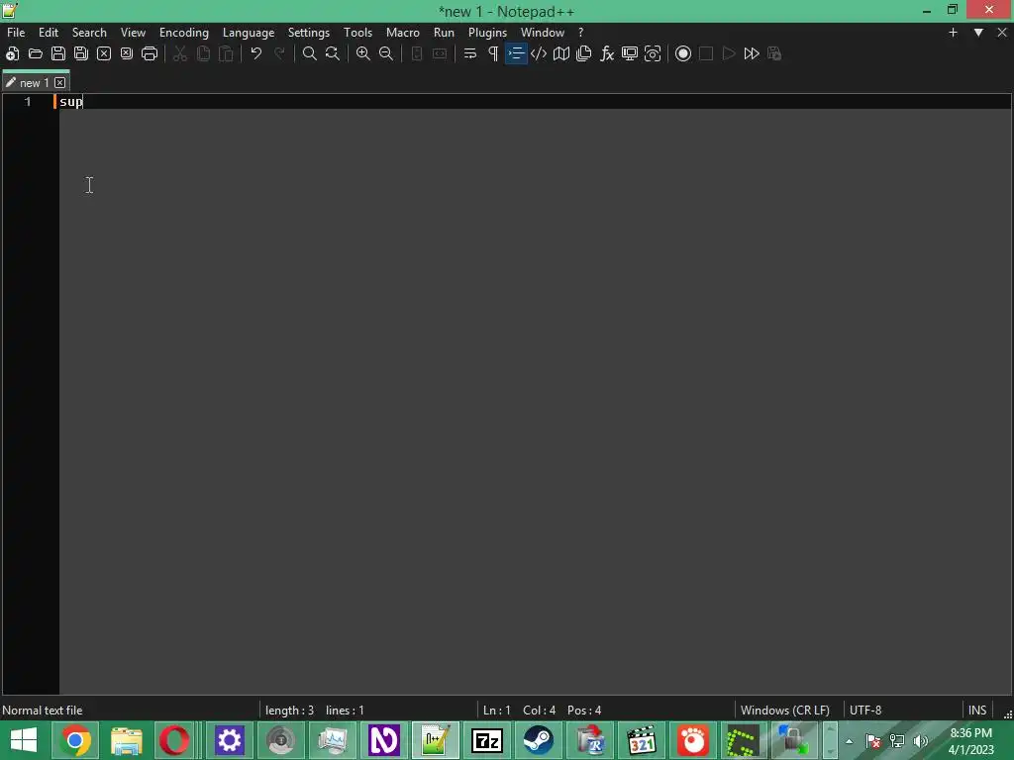Select the 'new 1' document tab
This screenshot has width=1014, height=760.
35,83
